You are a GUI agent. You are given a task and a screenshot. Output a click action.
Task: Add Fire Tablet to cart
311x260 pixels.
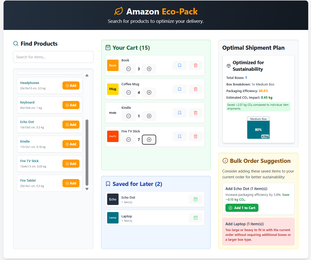tap(71, 183)
